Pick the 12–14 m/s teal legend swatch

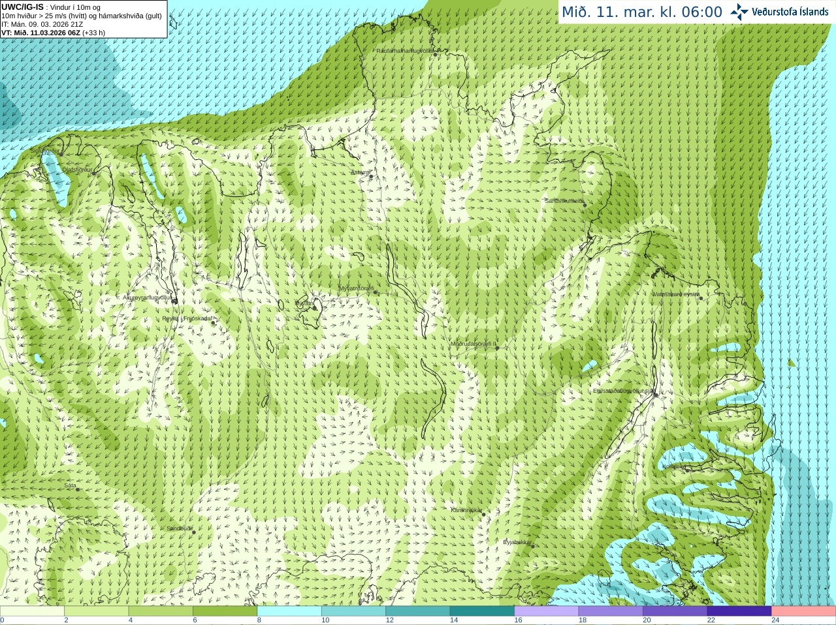tap(418, 611)
